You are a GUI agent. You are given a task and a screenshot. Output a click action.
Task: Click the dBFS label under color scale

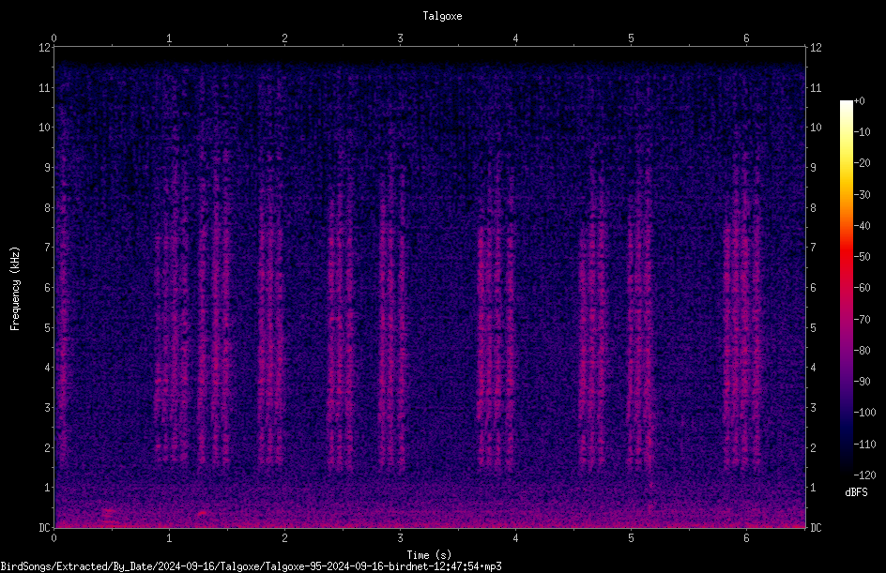[x=856, y=492]
